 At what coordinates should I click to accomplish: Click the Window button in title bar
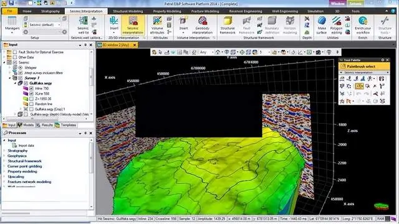[337, 3]
